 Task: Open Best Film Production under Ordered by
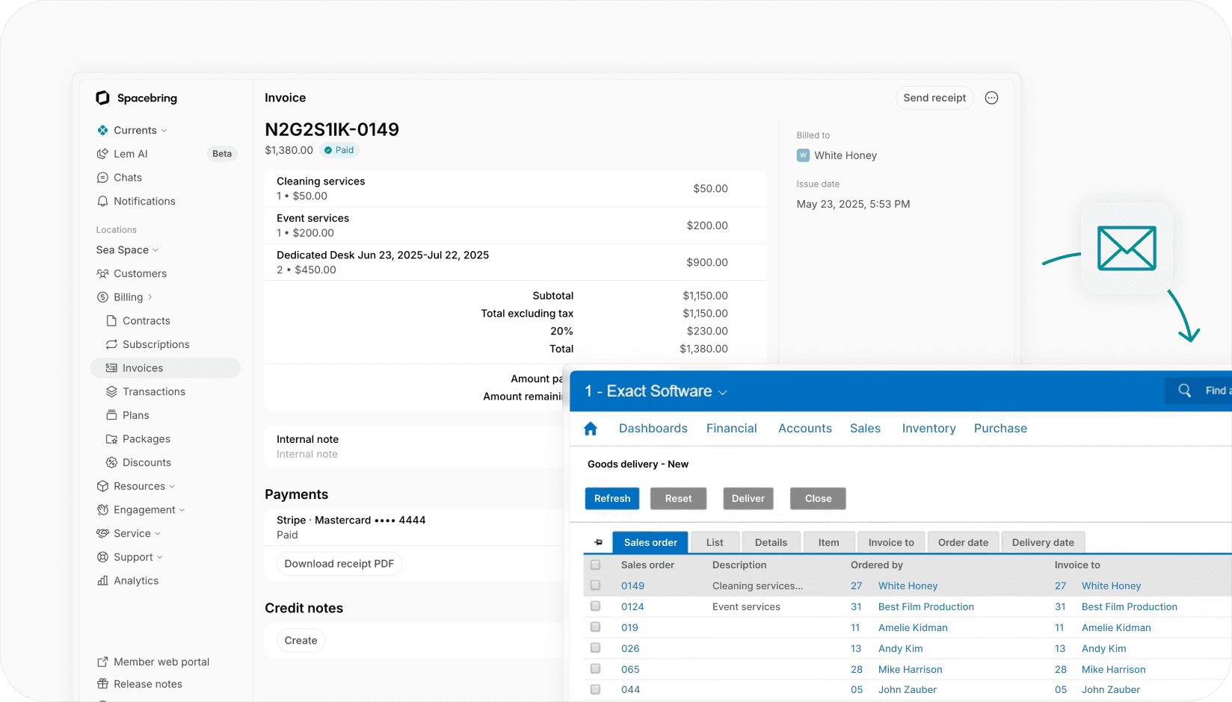tap(926, 607)
